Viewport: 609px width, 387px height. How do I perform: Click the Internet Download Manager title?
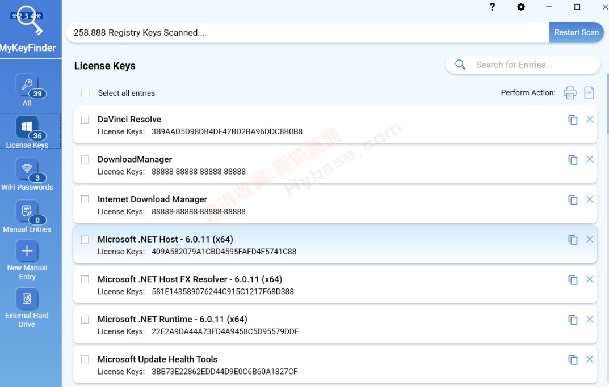coord(152,199)
